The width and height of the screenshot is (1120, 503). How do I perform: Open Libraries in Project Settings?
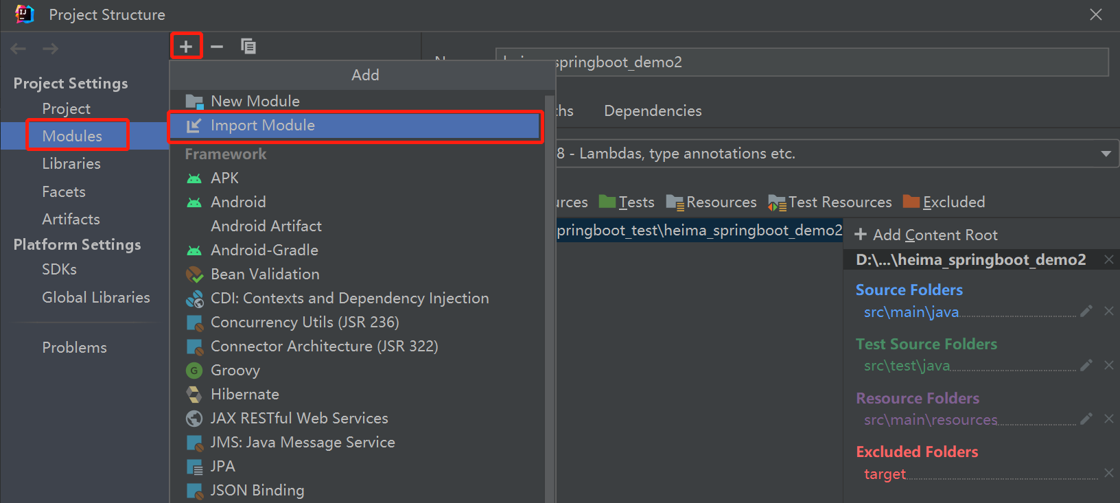71,164
